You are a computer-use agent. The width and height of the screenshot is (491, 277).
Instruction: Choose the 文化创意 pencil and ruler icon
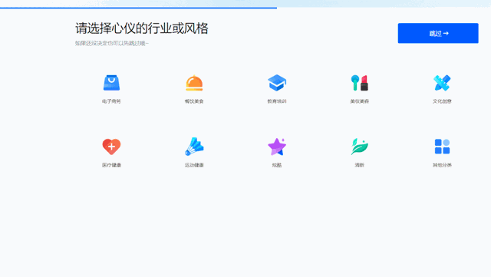[442, 83]
